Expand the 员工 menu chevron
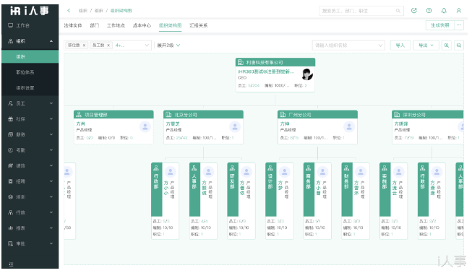 tap(51, 103)
